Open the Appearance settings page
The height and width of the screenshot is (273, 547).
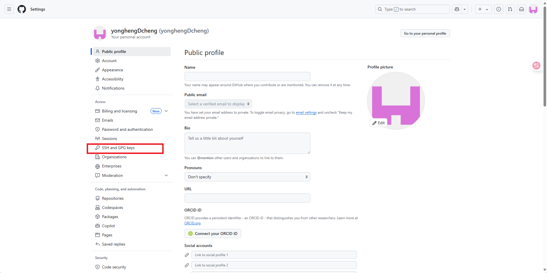[x=112, y=70]
